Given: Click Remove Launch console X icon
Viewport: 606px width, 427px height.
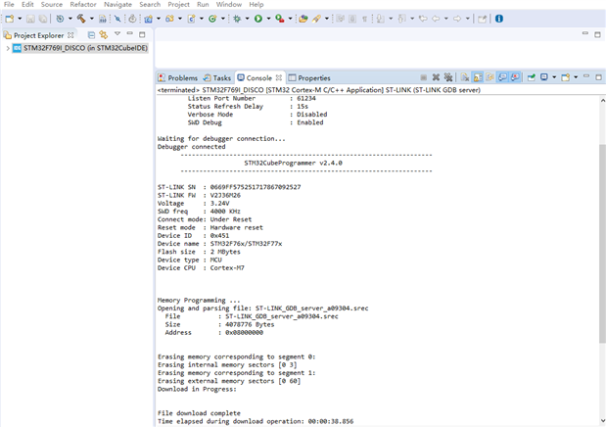Looking at the screenshot, I should [x=436, y=77].
